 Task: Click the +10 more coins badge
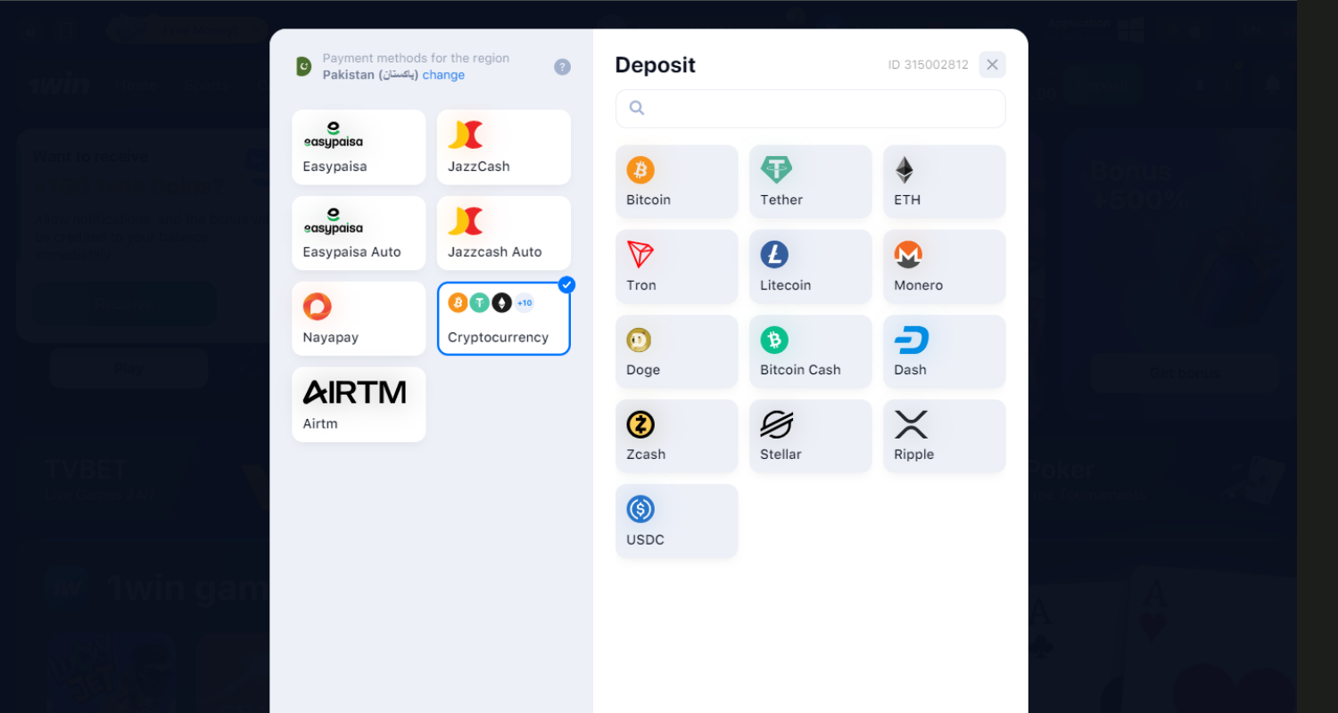(x=524, y=303)
